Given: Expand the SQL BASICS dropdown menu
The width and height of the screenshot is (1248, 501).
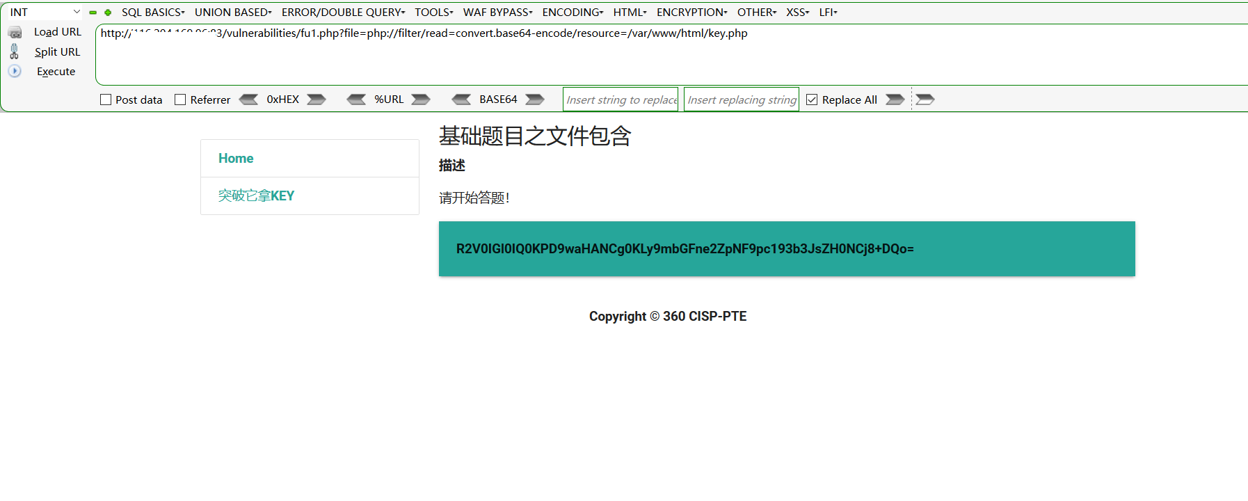Looking at the screenshot, I should [153, 13].
